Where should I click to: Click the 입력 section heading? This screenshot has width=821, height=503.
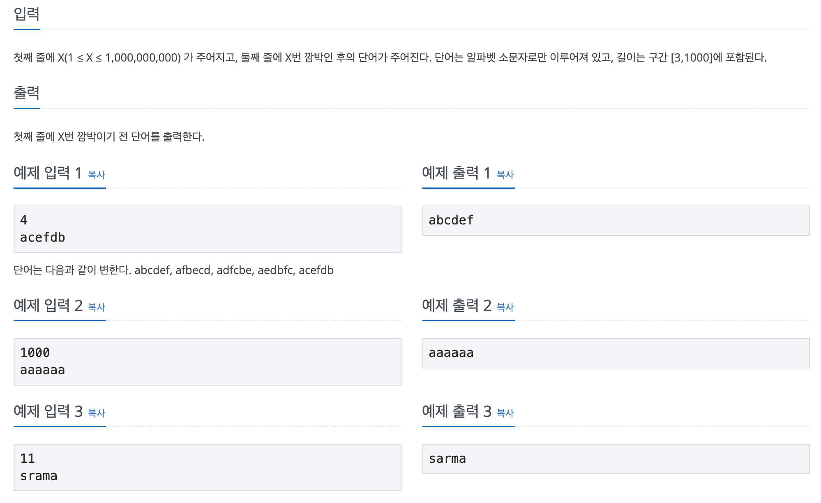27,14
